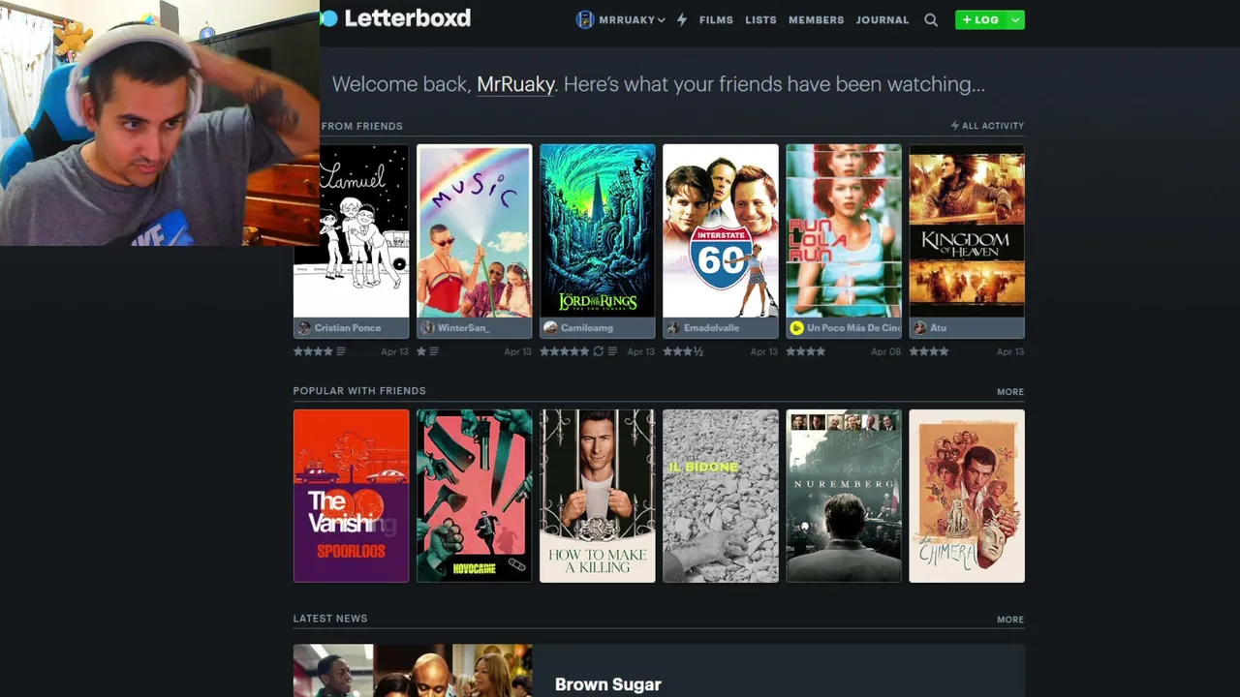Screen dimensions: 1240x697
Task: Open the Music film poster
Action: (x=474, y=230)
